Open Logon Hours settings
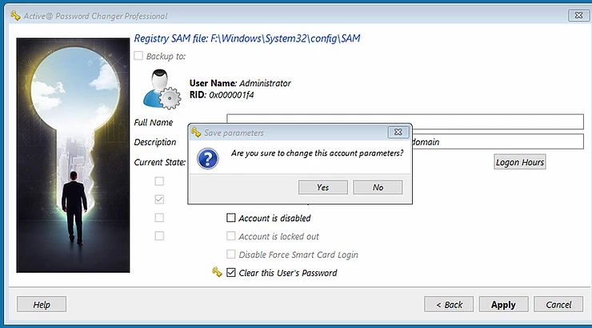Screen dimensions: 592x328 click(519, 162)
